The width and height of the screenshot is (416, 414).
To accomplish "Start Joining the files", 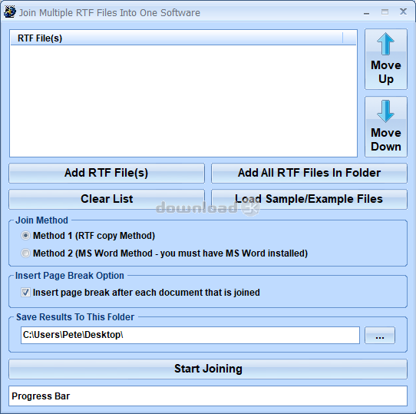I will 208,369.
